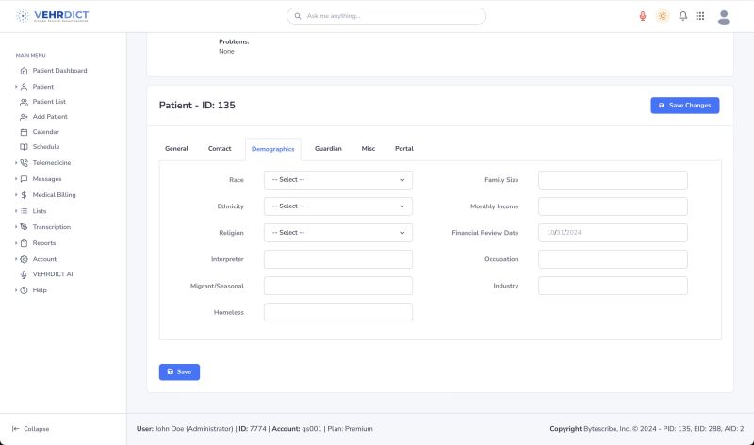Screen dimensions: 754x445
Task: Open Calendar sidebar link
Action: (x=45, y=132)
